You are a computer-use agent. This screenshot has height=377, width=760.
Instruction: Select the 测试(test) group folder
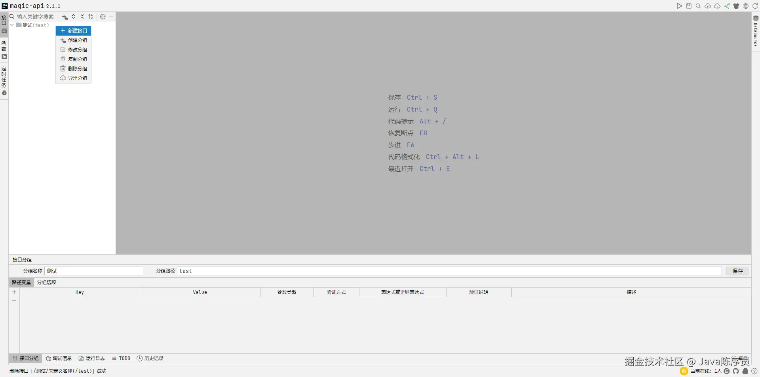[x=32, y=25]
